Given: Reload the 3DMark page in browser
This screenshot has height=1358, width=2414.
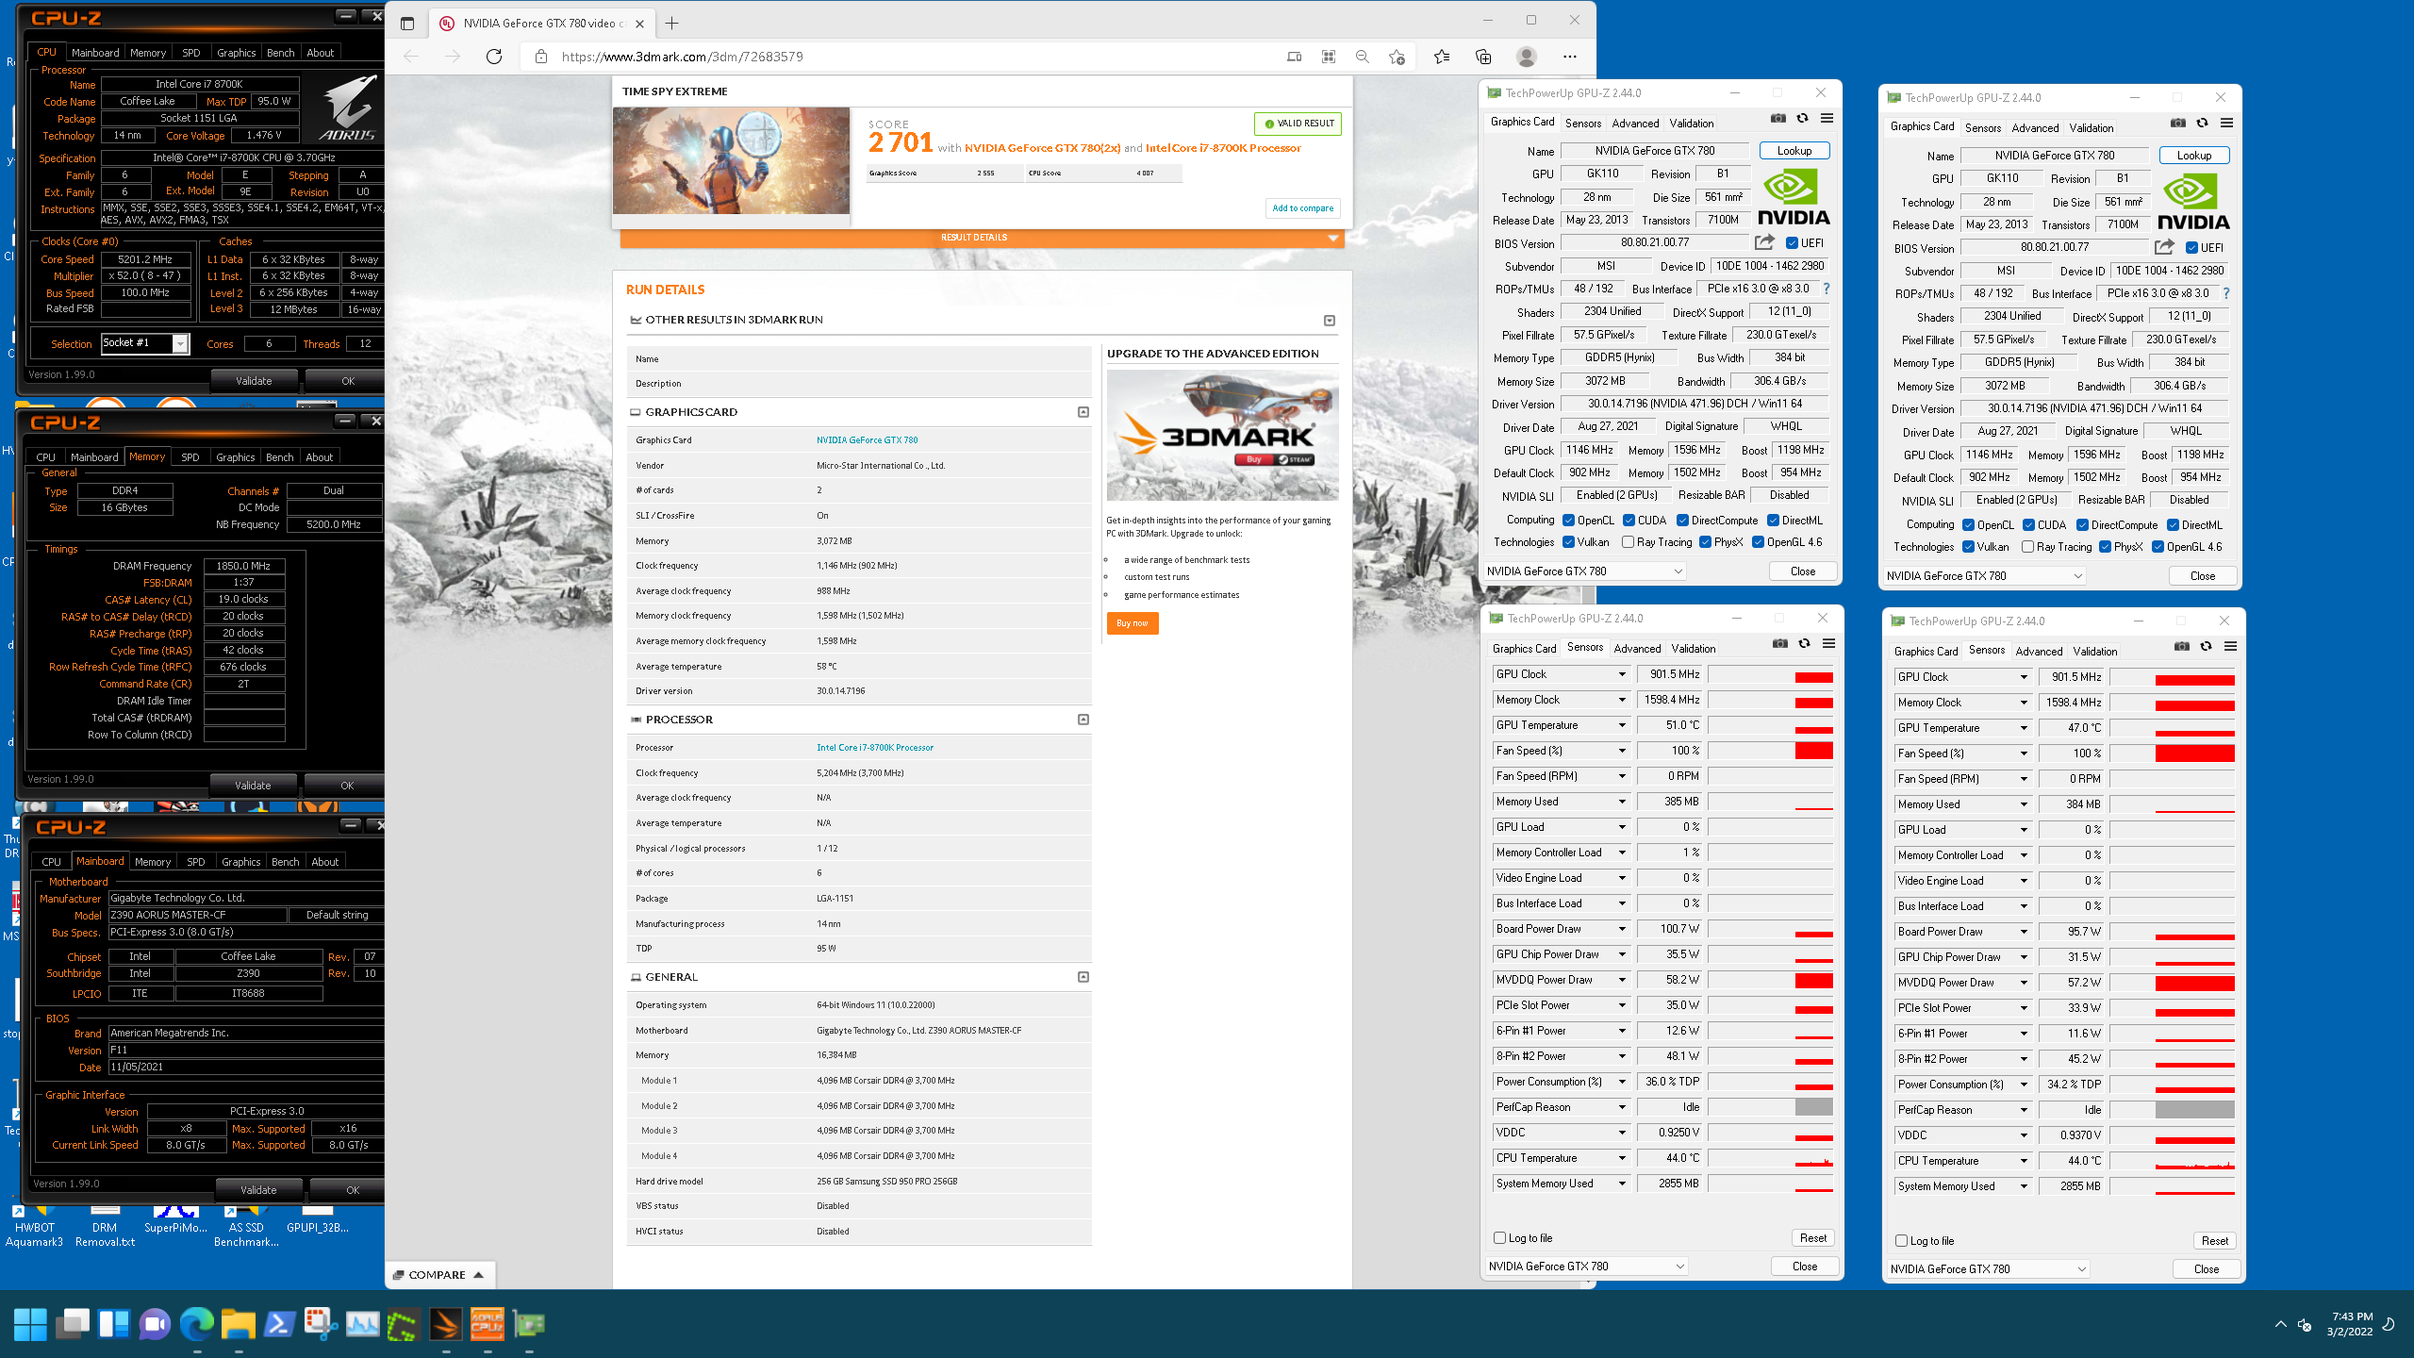Looking at the screenshot, I should point(493,57).
